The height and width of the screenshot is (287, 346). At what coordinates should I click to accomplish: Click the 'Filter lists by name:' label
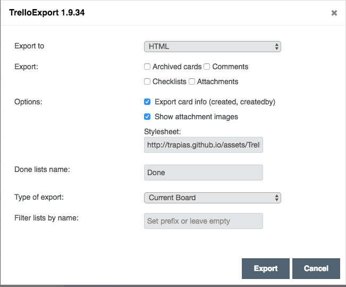tap(46, 217)
